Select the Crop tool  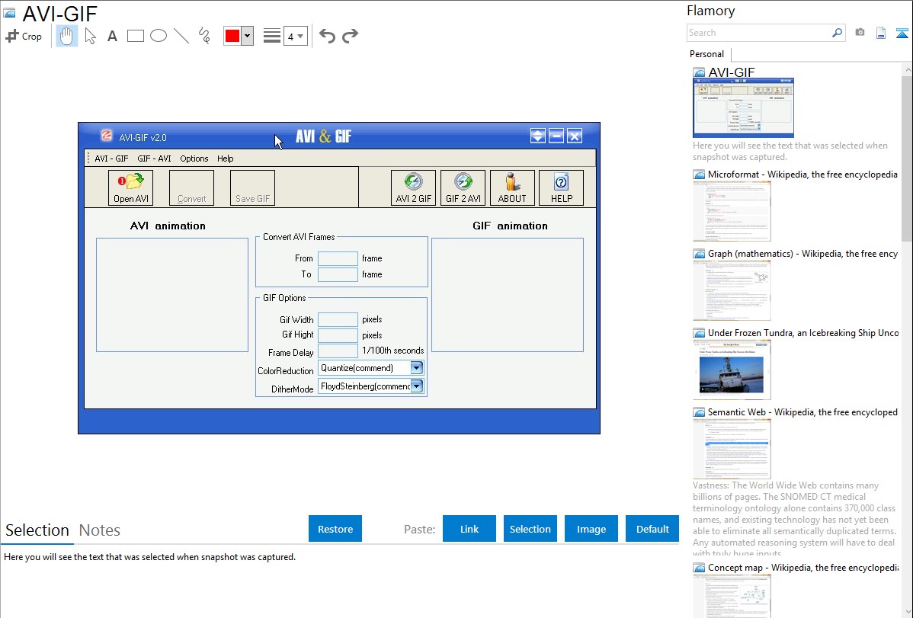pyautogui.click(x=24, y=36)
